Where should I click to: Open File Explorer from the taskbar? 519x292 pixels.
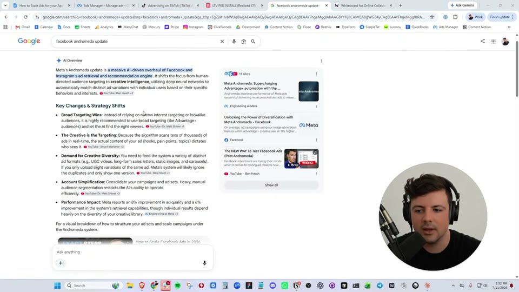coord(130,286)
